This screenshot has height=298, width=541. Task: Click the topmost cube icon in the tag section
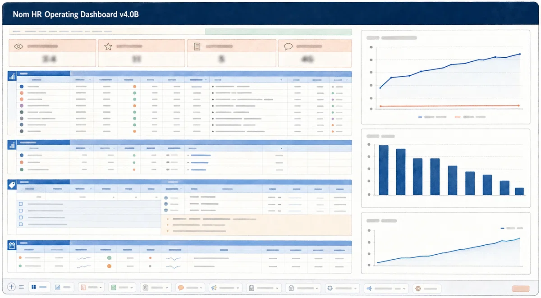pyautogui.click(x=166, y=197)
